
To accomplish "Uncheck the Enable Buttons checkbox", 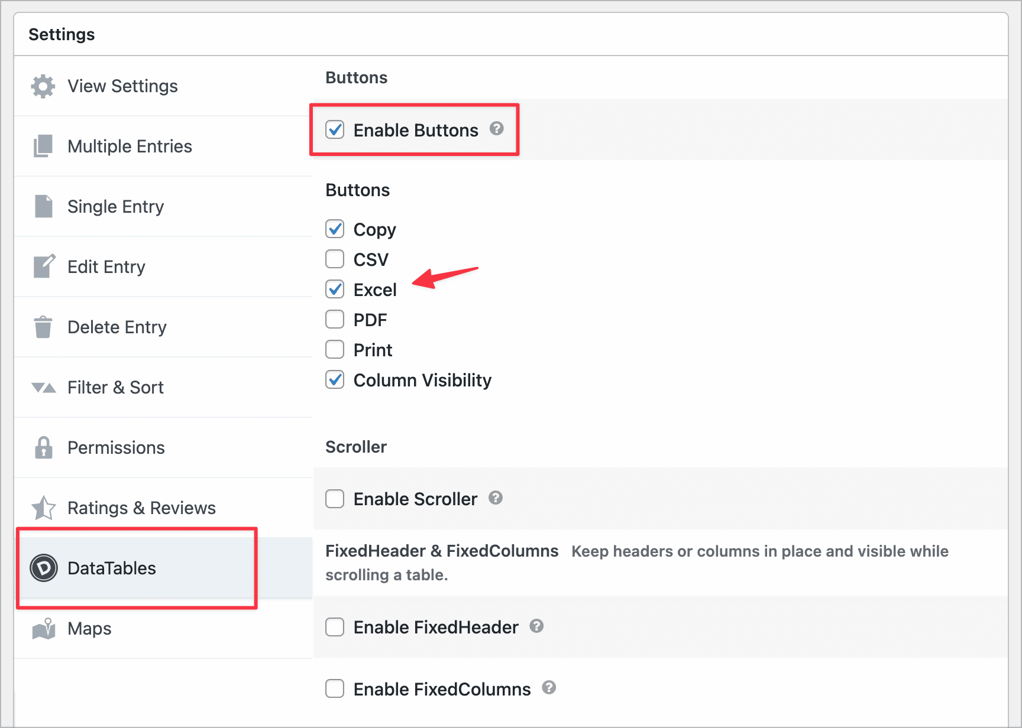I will tap(335, 129).
